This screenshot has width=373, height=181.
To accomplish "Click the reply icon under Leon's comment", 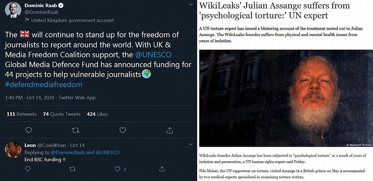I will tap(28, 169).
